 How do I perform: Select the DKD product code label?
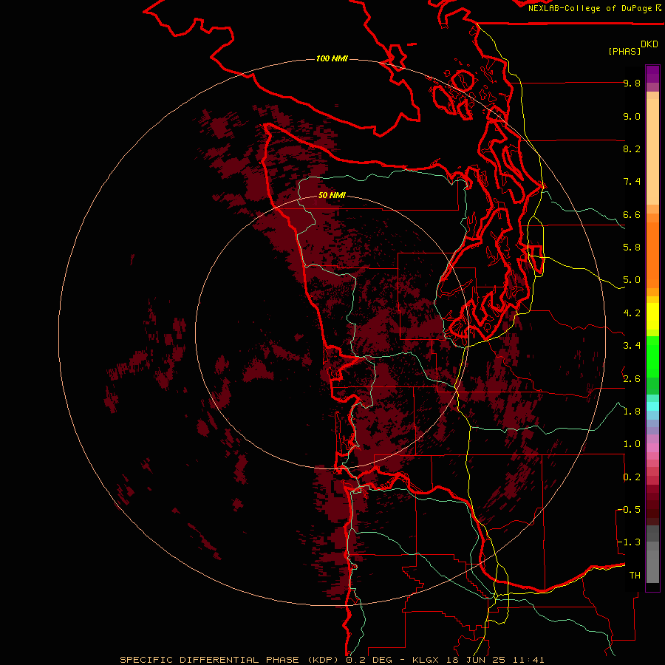[649, 44]
